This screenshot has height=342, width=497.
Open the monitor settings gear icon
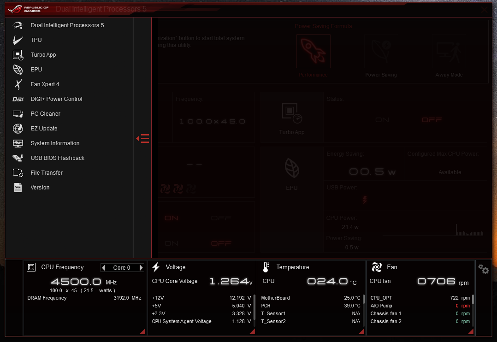click(x=484, y=270)
